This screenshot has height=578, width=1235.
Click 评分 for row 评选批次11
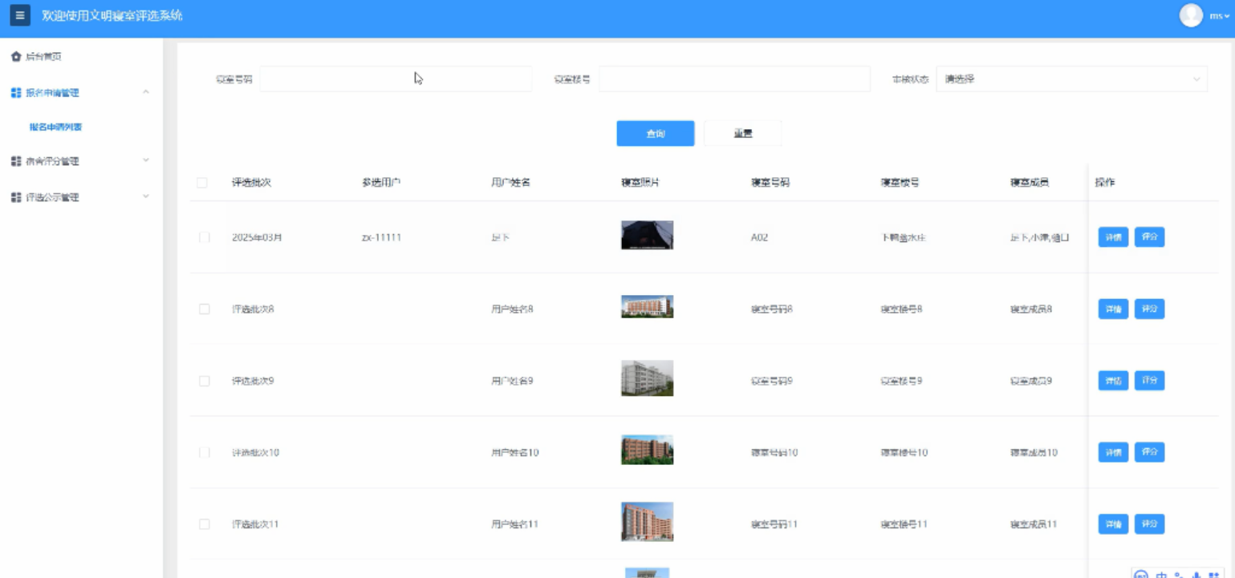click(x=1149, y=524)
